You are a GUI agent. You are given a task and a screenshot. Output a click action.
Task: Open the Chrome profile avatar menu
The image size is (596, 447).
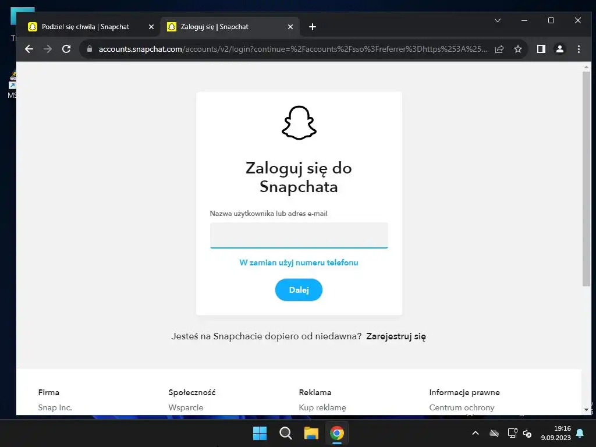pyautogui.click(x=560, y=49)
